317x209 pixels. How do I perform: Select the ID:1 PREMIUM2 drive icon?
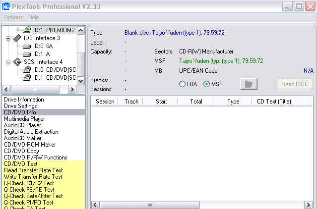pyautogui.click(x=27, y=30)
